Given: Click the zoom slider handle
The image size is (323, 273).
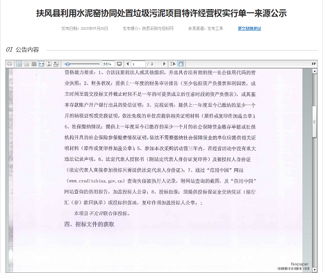Looking at the screenshot, I should pos(67,64).
